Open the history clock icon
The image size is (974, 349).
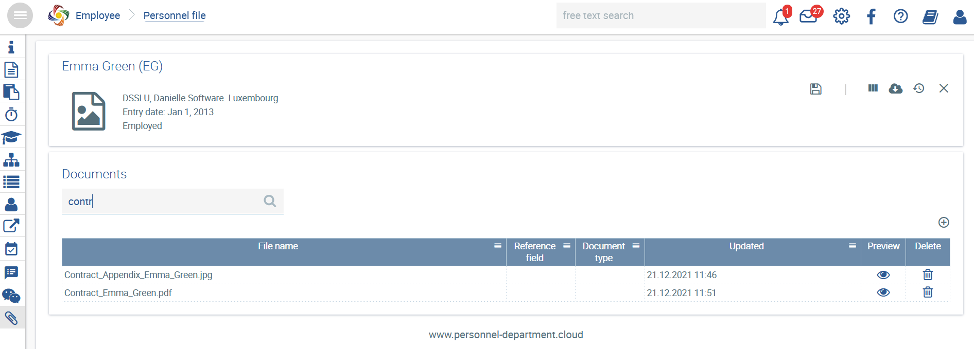(x=919, y=88)
